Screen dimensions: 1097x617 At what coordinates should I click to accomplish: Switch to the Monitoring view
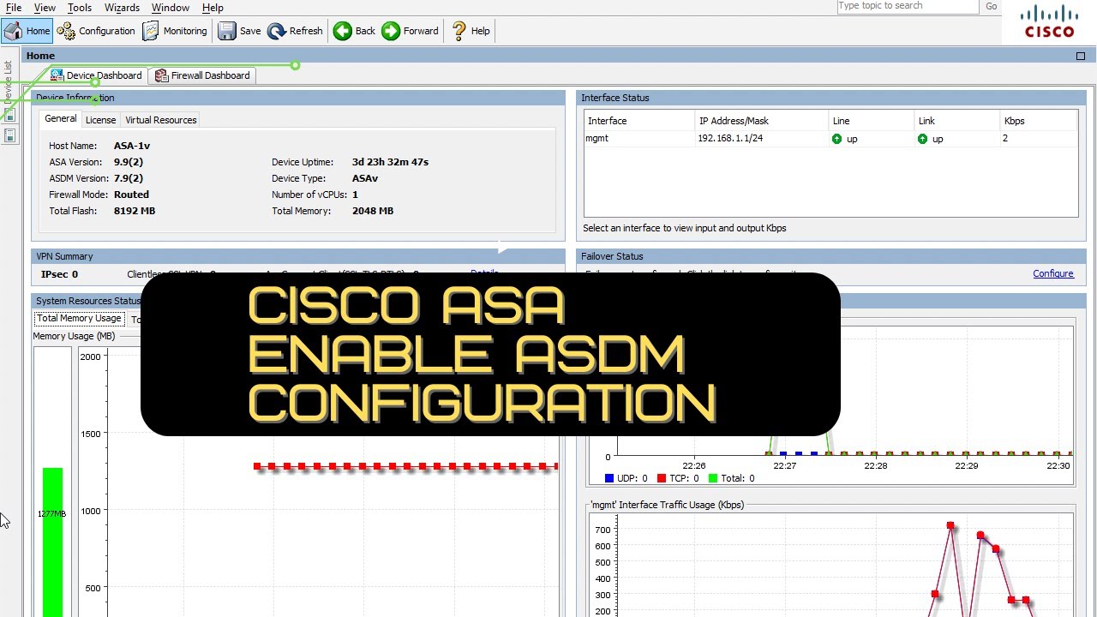(175, 31)
